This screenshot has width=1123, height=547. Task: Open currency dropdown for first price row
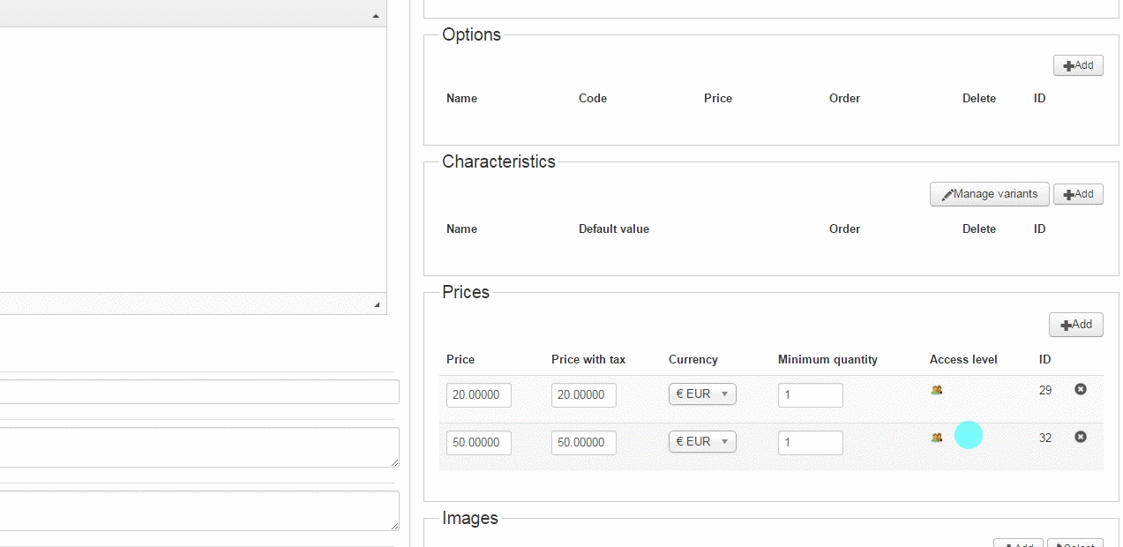click(702, 394)
